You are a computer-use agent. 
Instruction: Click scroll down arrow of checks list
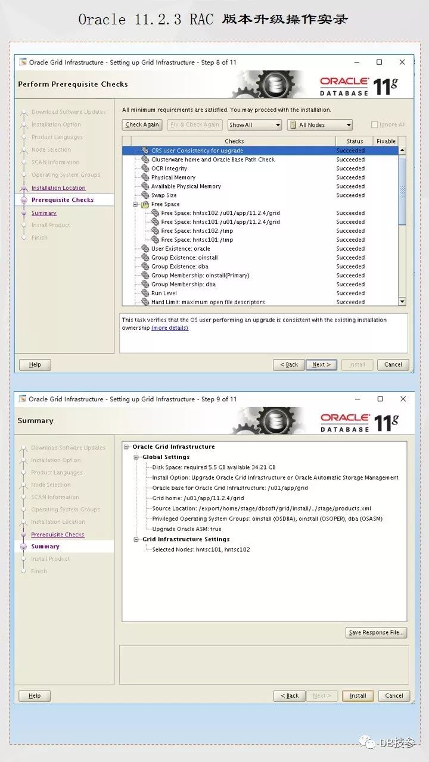[x=402, y=302]
